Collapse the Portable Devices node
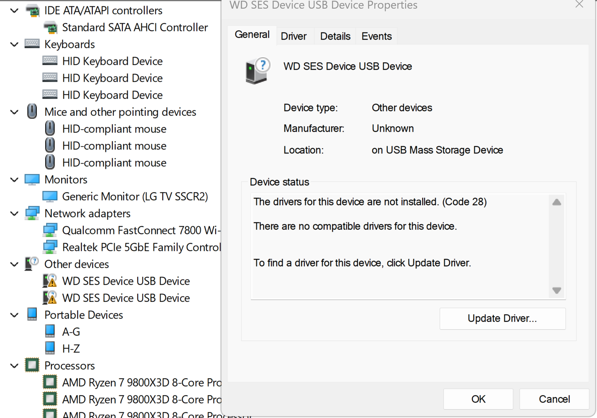597x418 pixels. pyautogui.click(x=14, y=315)
